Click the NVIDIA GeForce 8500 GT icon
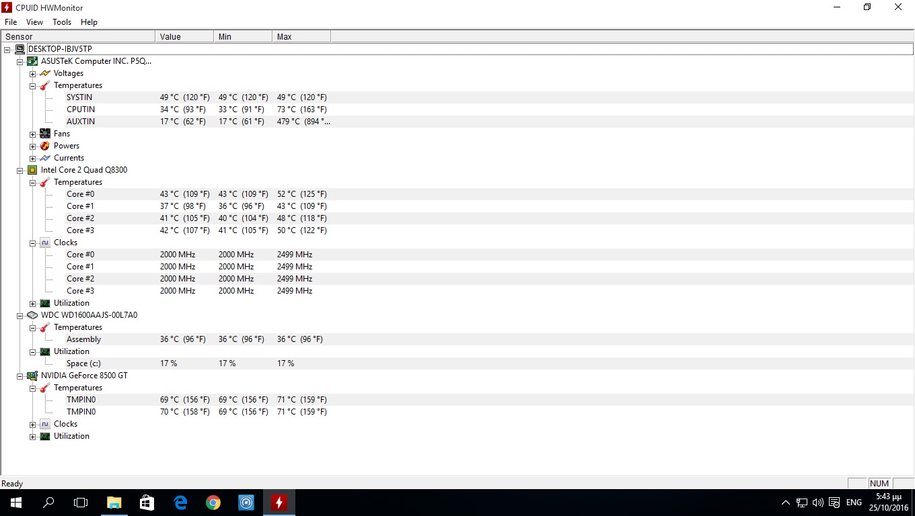 (x=32, y=376)
